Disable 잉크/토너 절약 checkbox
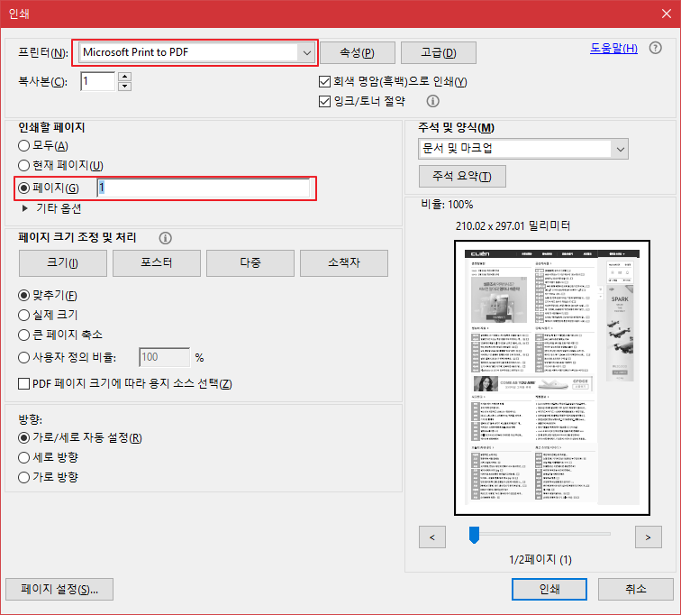This screenshot has width=681, height=615. click(x=325, y=102)
